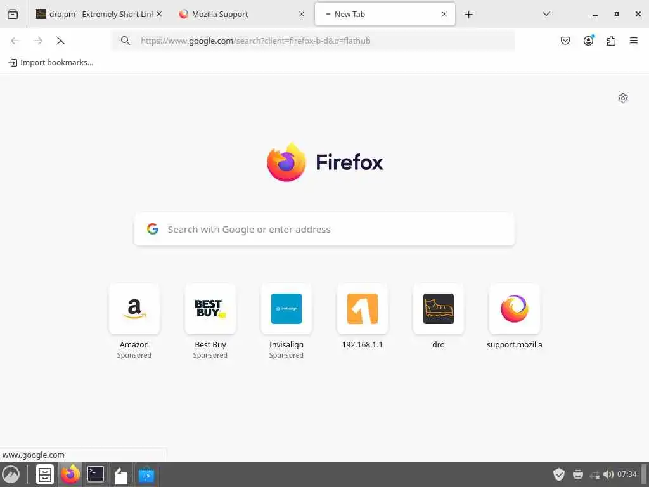
Task: Click Import bookmarks in the bookmarks bar
Action: [x=51, y=63]
